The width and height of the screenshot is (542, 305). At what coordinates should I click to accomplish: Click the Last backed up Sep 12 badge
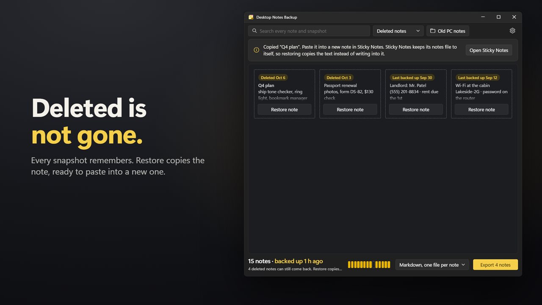[x=478, y=78]
